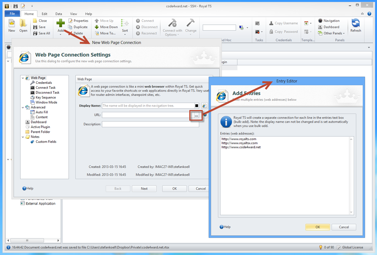
Task: Click inside the Description text field
Action: coord(150,124)
